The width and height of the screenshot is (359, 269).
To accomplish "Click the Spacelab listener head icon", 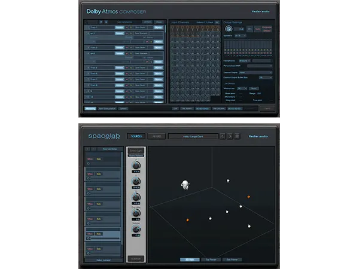I will (185, 185).
